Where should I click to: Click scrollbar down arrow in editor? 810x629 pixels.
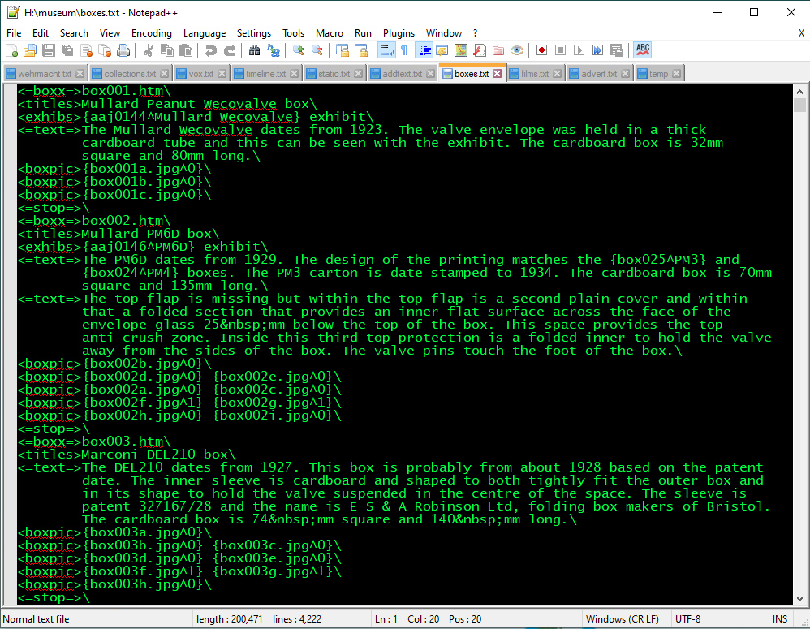[799, 599]
